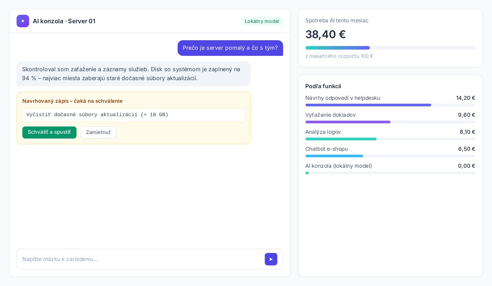Click the "8,10 €" cost value
Viewport: 492px width, 286px height.
coord(467,132)
